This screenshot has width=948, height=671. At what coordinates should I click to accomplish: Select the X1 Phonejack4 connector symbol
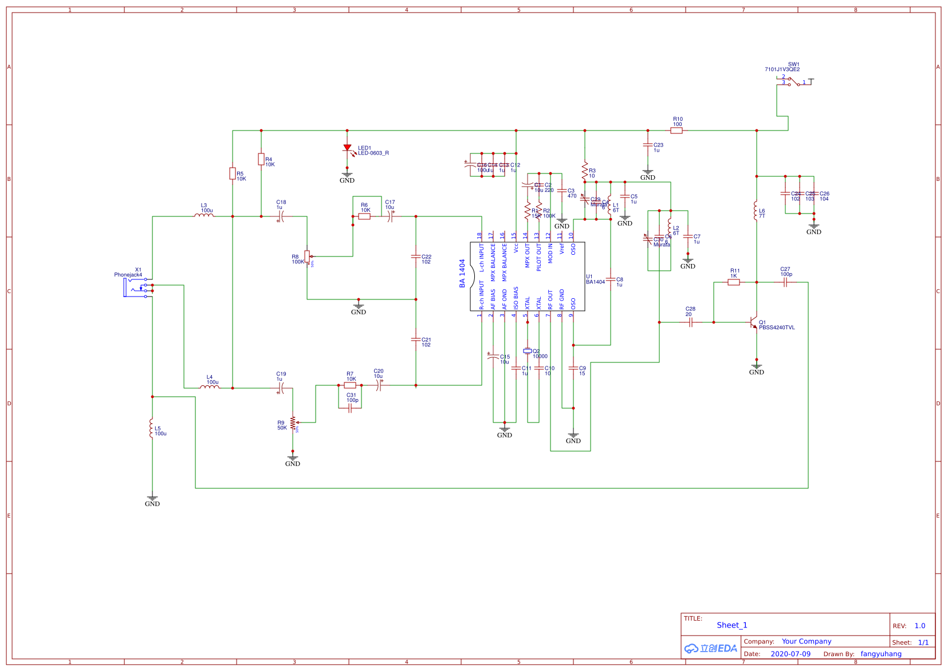pyautogui.click(x=137, y=287)
